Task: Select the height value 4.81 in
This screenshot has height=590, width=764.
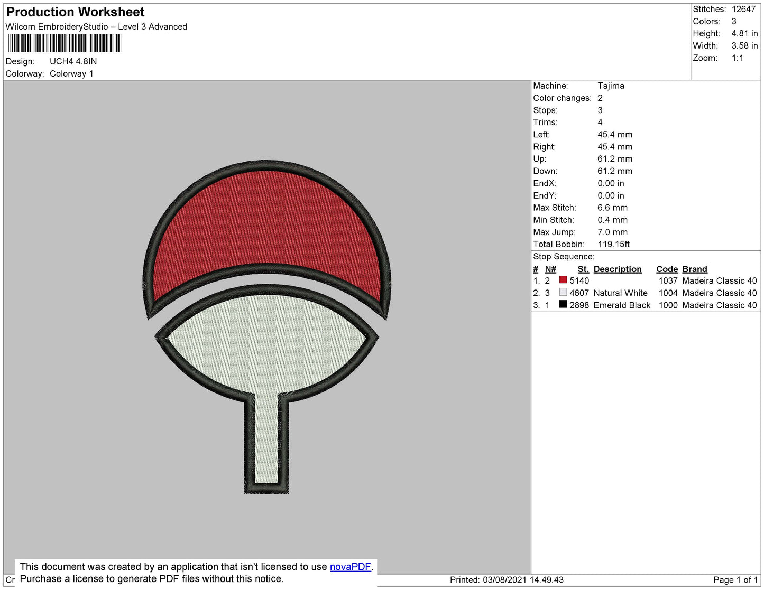Action: pyautogui.click(x=744, y=33)
